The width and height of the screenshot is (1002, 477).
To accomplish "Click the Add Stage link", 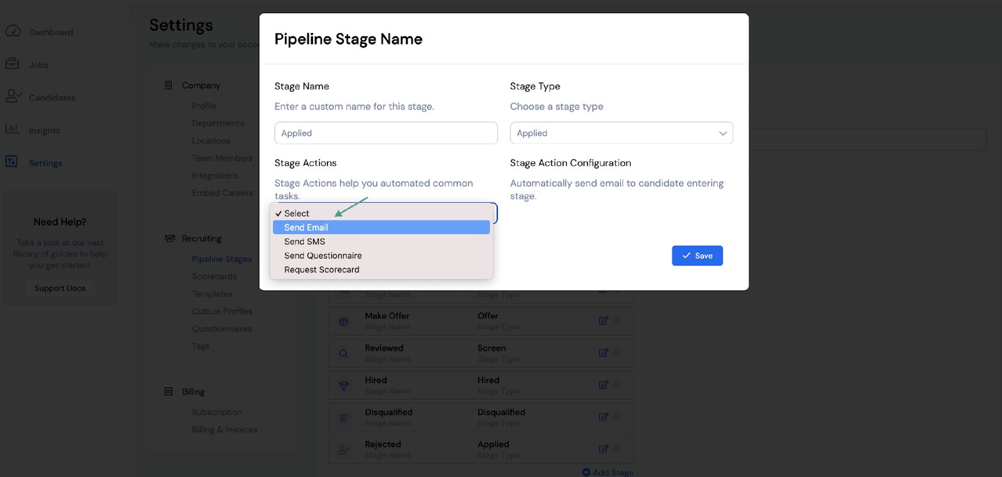I will coord(608,472).
